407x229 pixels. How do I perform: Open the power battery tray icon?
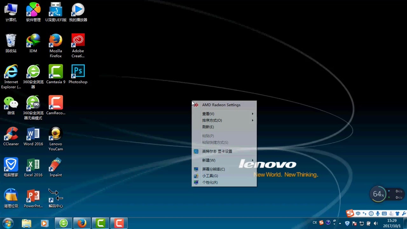(369, 223)
